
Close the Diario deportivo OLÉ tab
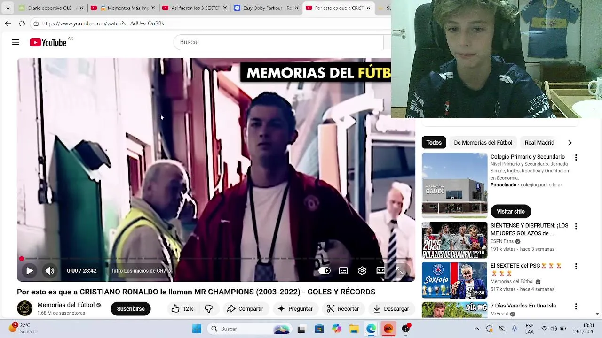point(81,8)
